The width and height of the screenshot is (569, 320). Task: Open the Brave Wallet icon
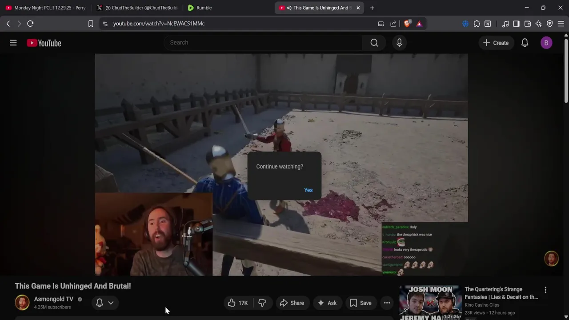pyautogui.click(x=528, y=24)
